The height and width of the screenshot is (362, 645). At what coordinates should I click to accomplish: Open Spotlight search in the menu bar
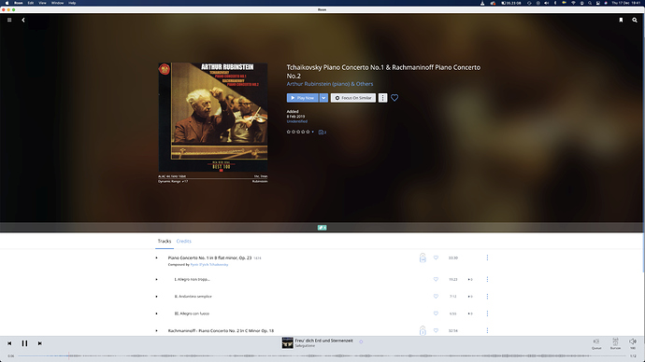590,3
